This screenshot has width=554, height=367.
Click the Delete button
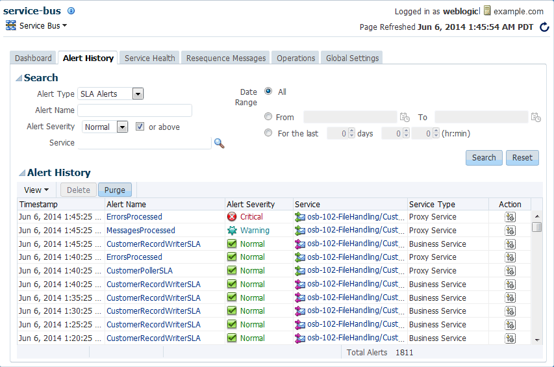(x=79, y=190)
